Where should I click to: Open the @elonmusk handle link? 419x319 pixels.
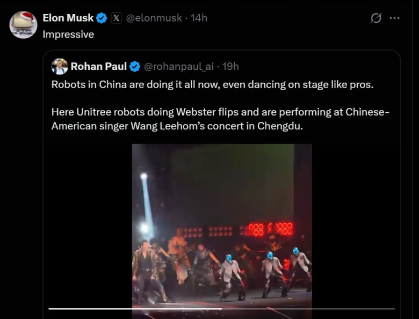(154, 18)
